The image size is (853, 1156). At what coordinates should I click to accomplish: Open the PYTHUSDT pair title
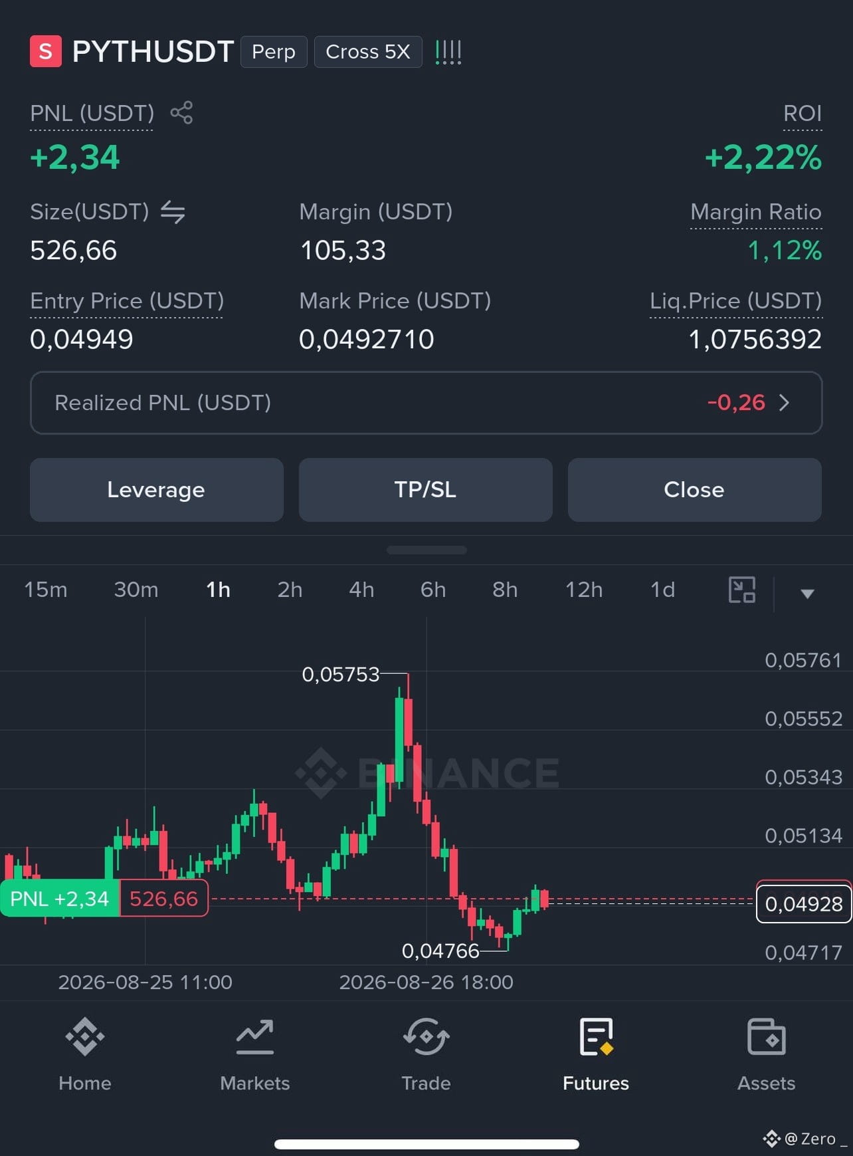click(153, 52)
